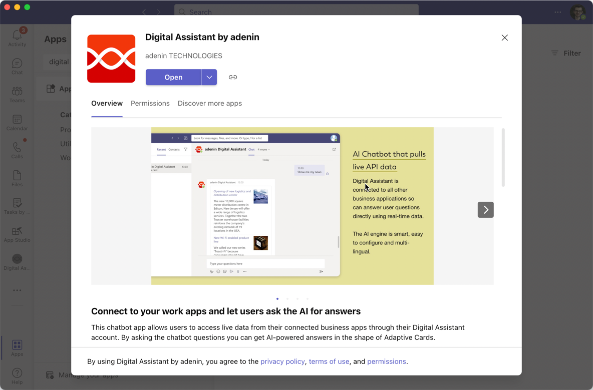Image resolution: width=593 pixels, height=390 pixels.
Task: Click Filter icon in Apps page
Action: coord(554,53)
